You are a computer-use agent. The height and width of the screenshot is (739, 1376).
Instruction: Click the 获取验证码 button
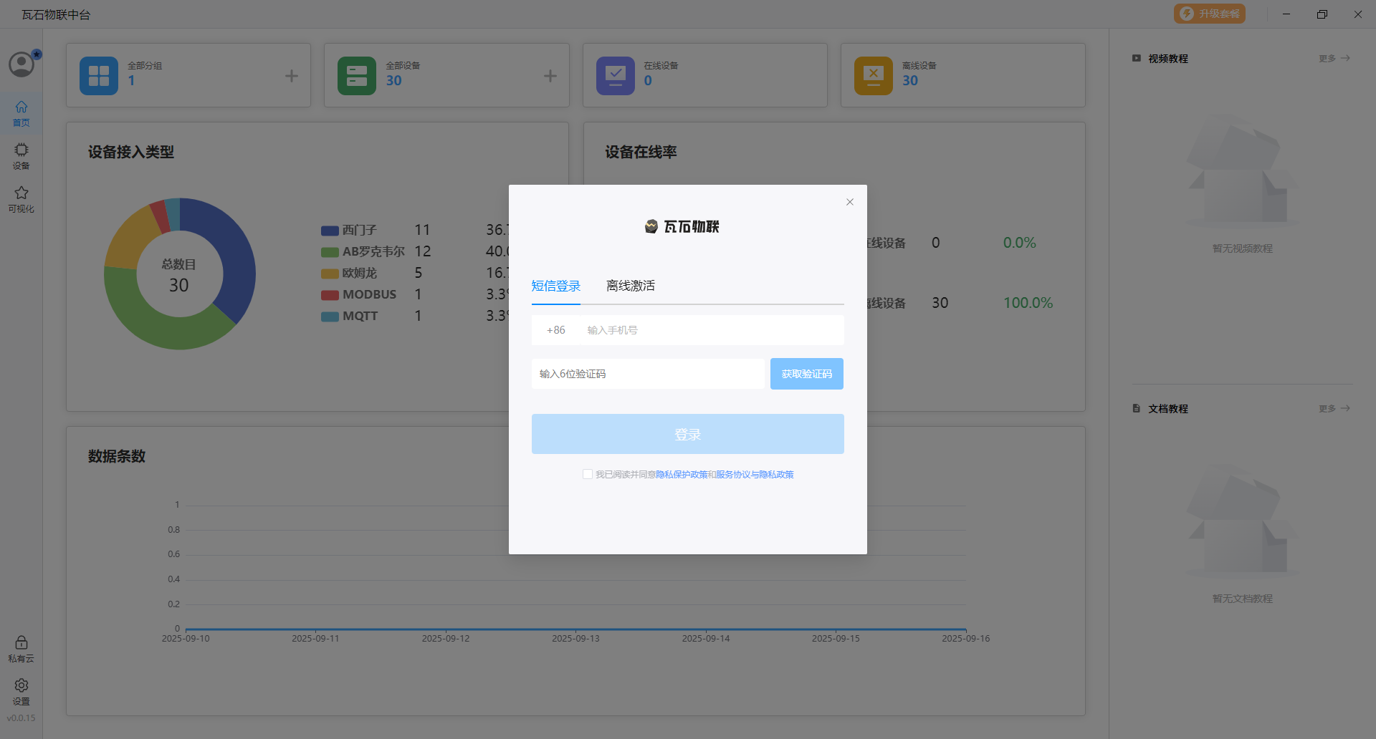[807, 374]
